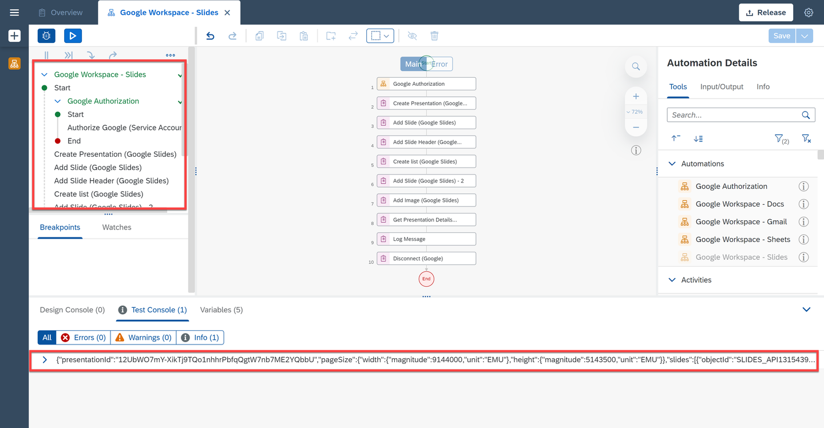Expand the presentationId log entry
Image resolution: width=824 pixels, height=428 pixels.
(x=45, y=360)
